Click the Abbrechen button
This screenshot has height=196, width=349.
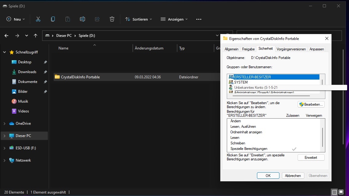[293, 175]
